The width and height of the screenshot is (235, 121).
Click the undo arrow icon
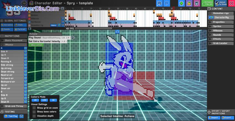[x=159, y=3]
